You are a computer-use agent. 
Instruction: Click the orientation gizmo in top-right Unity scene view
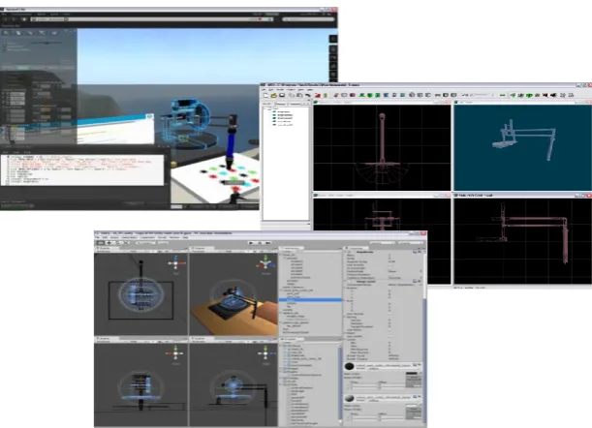[265, 263]
